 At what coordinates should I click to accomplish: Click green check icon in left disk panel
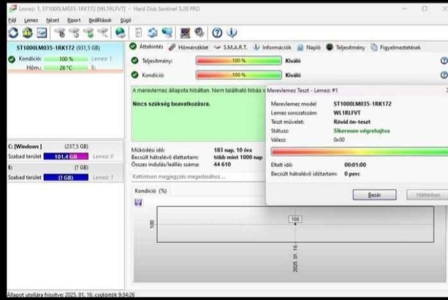tap(12, 59)
